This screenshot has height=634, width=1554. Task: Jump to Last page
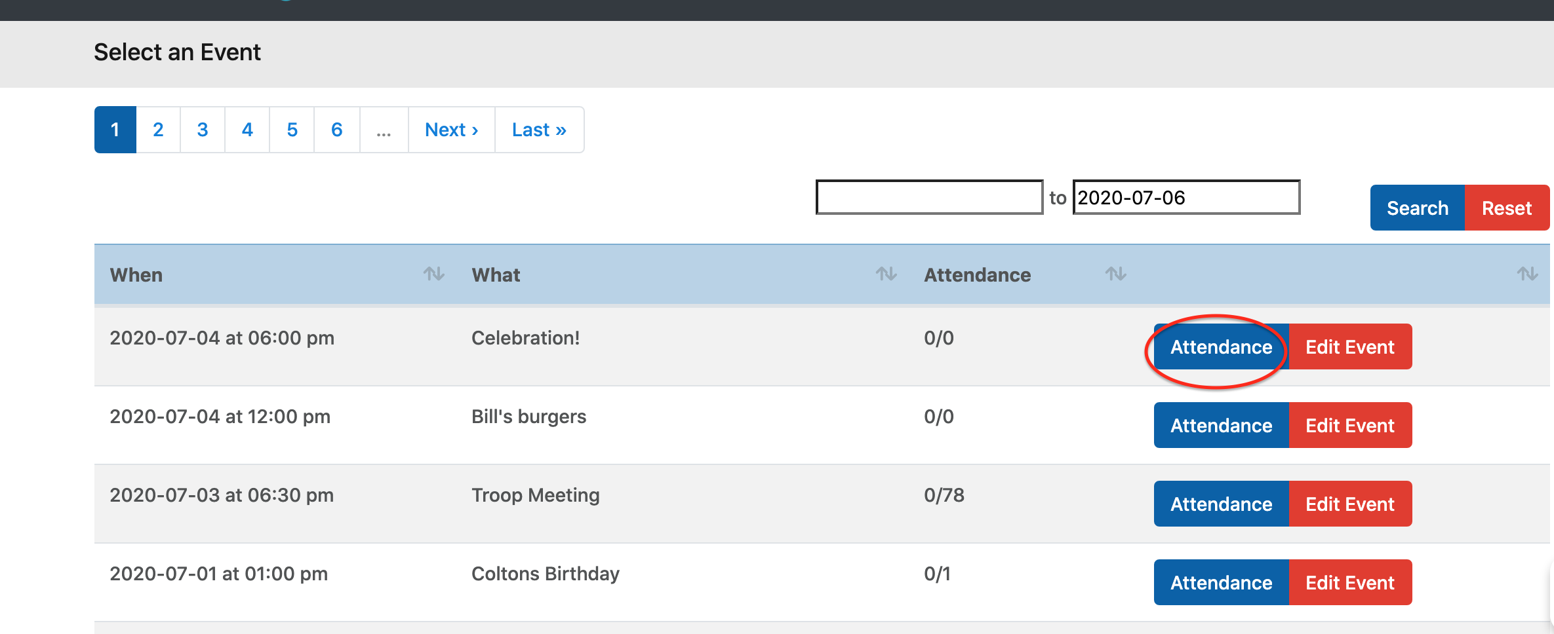click(x=539, y=130)
